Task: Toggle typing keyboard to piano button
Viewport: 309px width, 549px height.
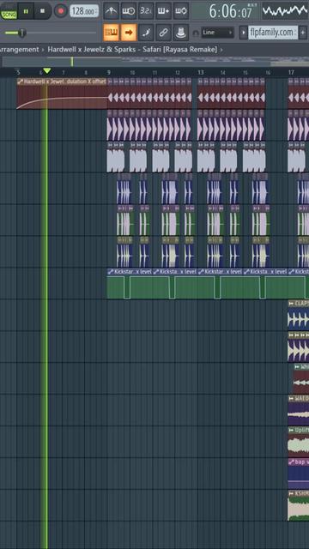Action: 111,33
